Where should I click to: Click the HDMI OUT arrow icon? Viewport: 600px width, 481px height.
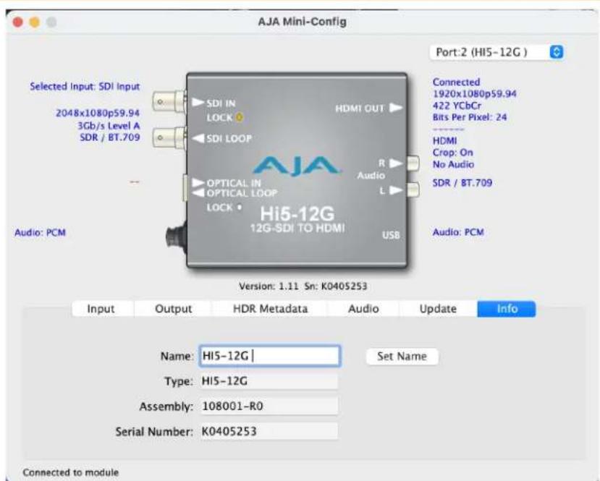point(396,108)
